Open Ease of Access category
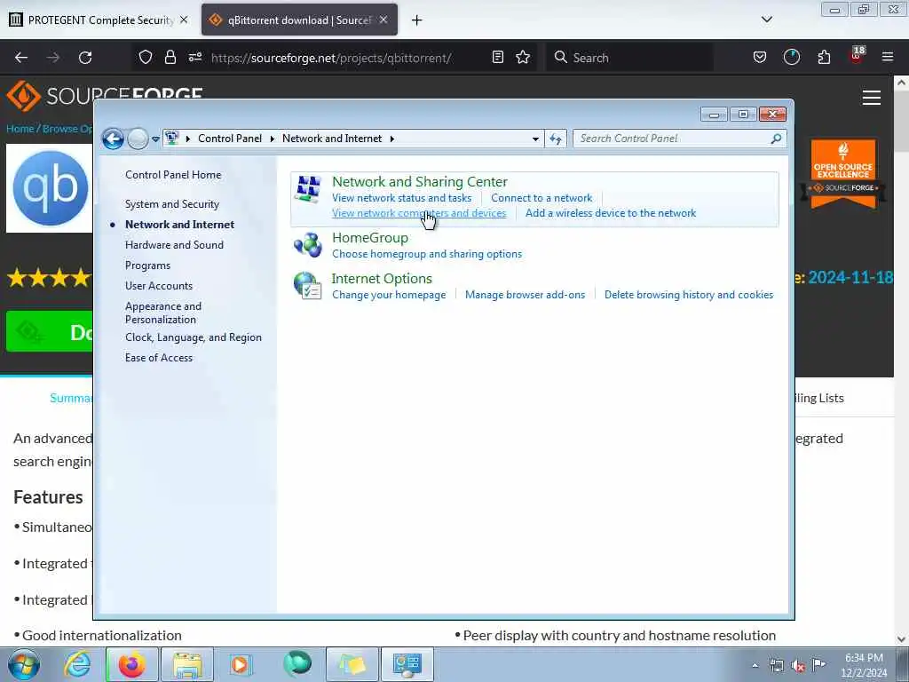 [159, 358]
